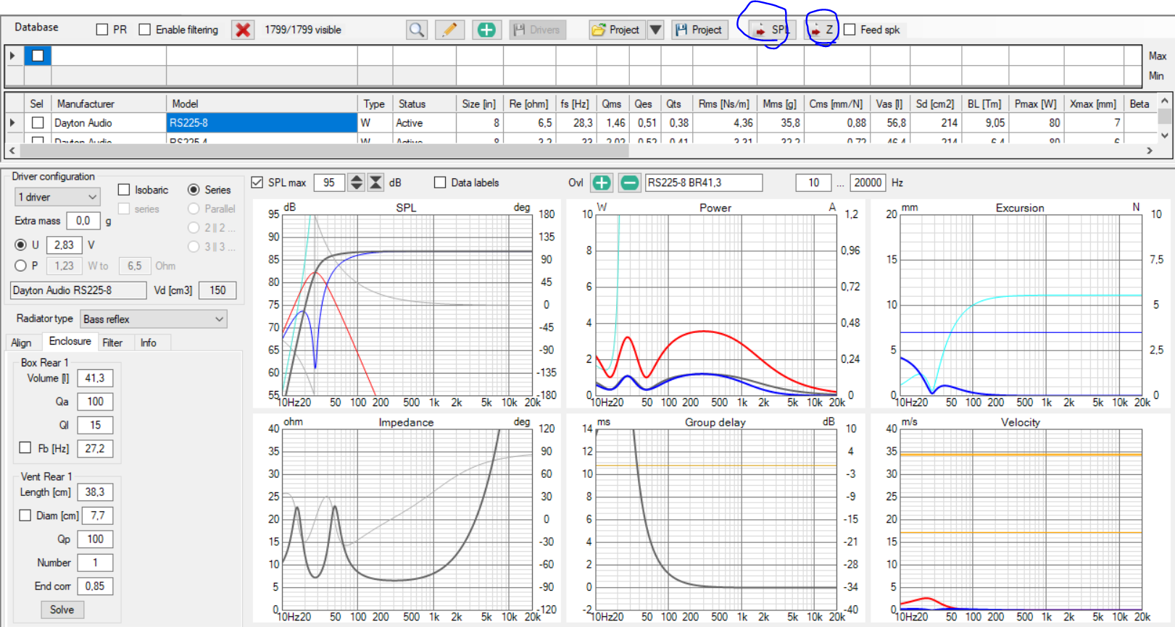Click the U voltage value field
The width and height of the screenshot is (1175, 627).
[64, 245]
